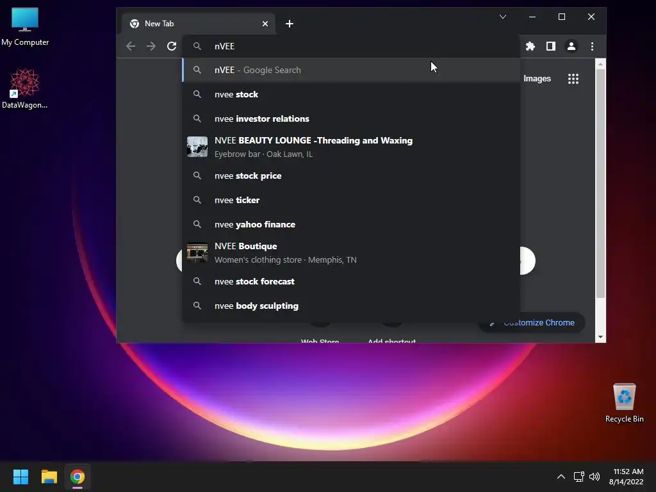
Task: Select the NVEE Boutique suggestion
Action: (352, 252)
